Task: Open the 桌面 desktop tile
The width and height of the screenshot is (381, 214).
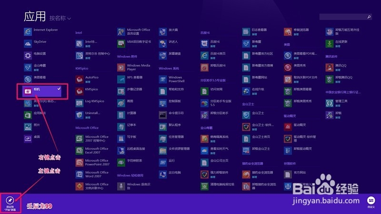Action: [32, 138]
